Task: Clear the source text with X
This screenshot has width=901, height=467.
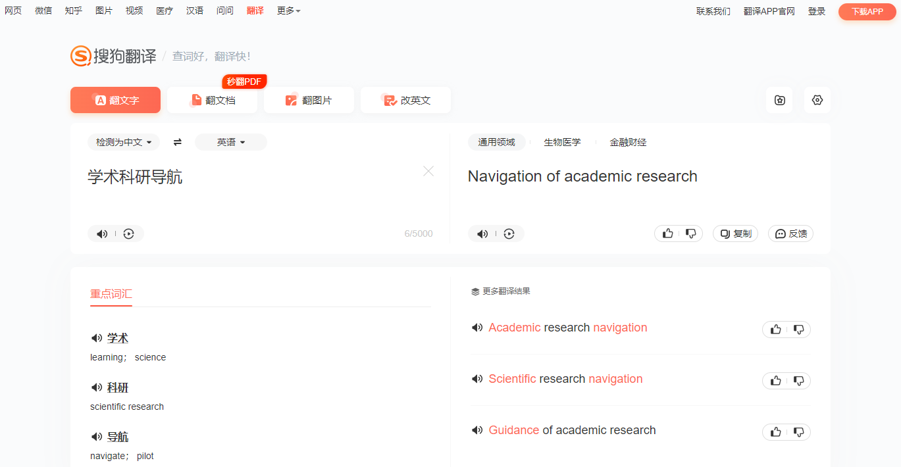Action: [x=428, y=171]
